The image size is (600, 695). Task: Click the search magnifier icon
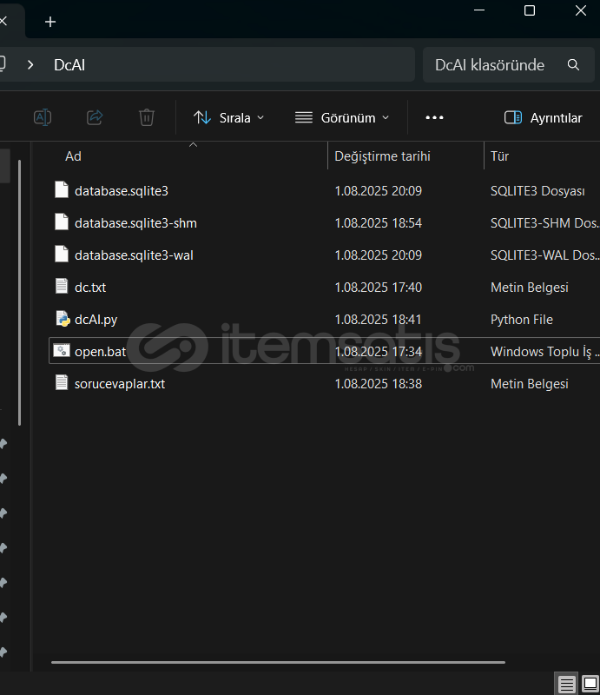point(573,64)
